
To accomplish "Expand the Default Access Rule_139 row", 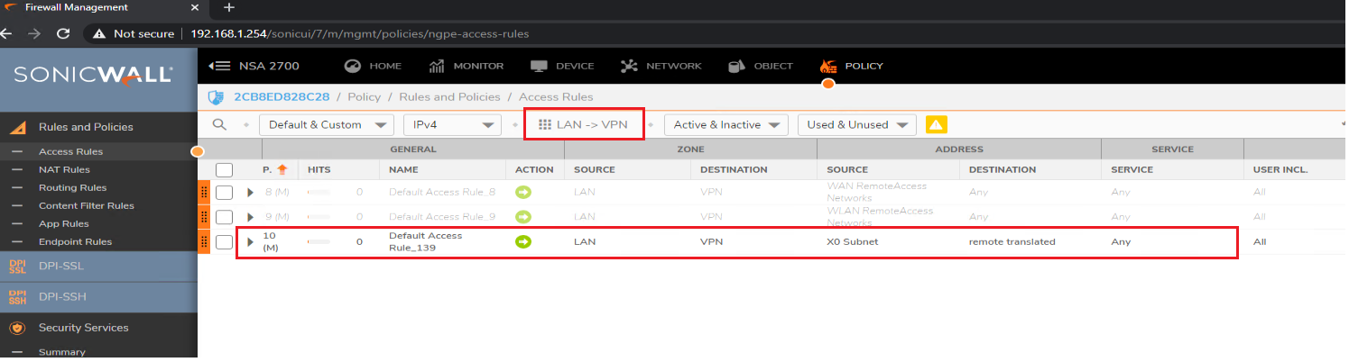I will point(251,241).
